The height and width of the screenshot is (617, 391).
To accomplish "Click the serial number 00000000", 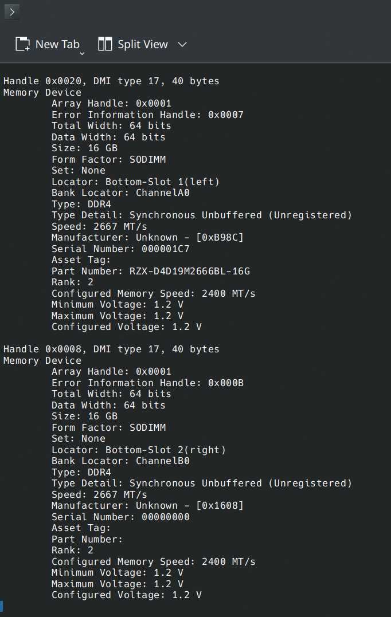I will click(166, 517).
